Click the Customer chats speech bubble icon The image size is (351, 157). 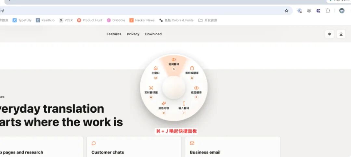pos(94,143)
